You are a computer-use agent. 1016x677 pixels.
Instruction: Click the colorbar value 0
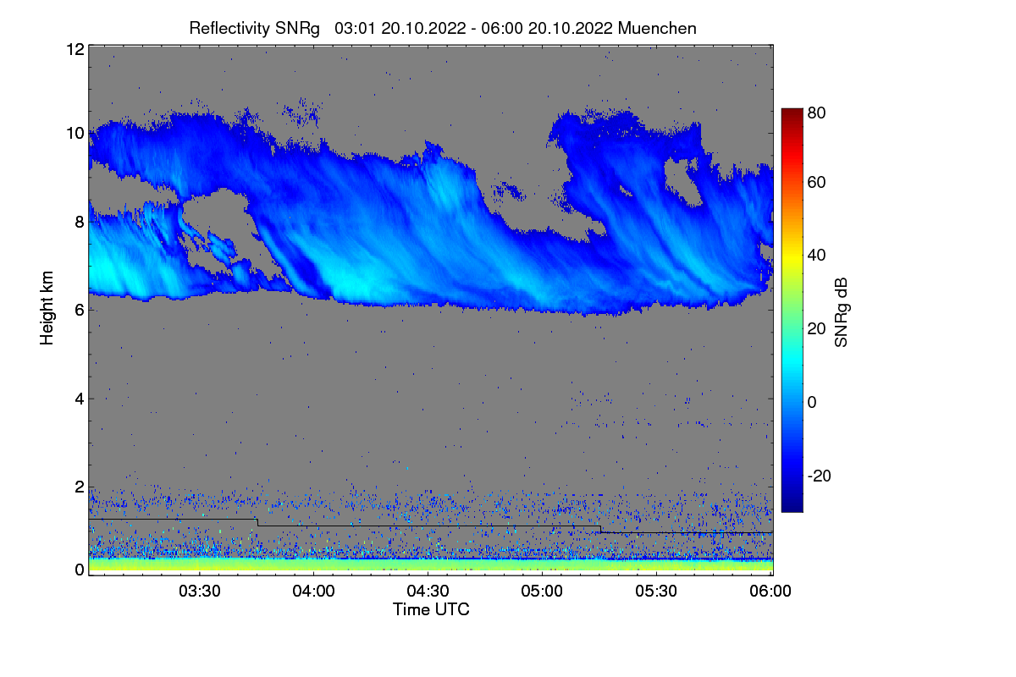(x=813, y=402)
